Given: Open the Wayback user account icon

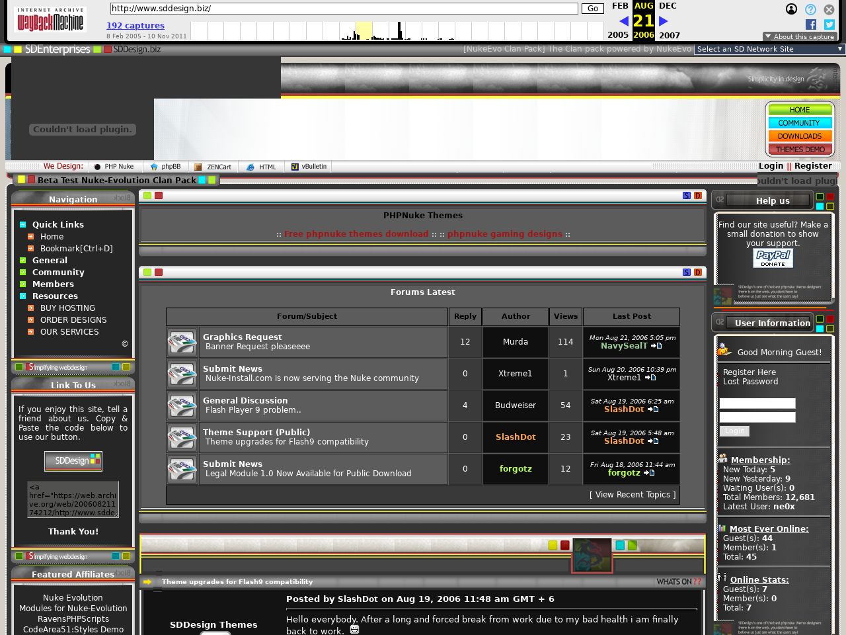Looking at the screenshot, I should [x=791, y=9].
